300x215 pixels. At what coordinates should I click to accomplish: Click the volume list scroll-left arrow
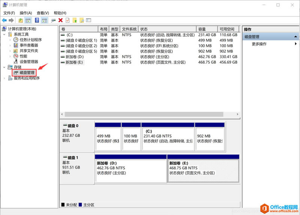point(62,114)
